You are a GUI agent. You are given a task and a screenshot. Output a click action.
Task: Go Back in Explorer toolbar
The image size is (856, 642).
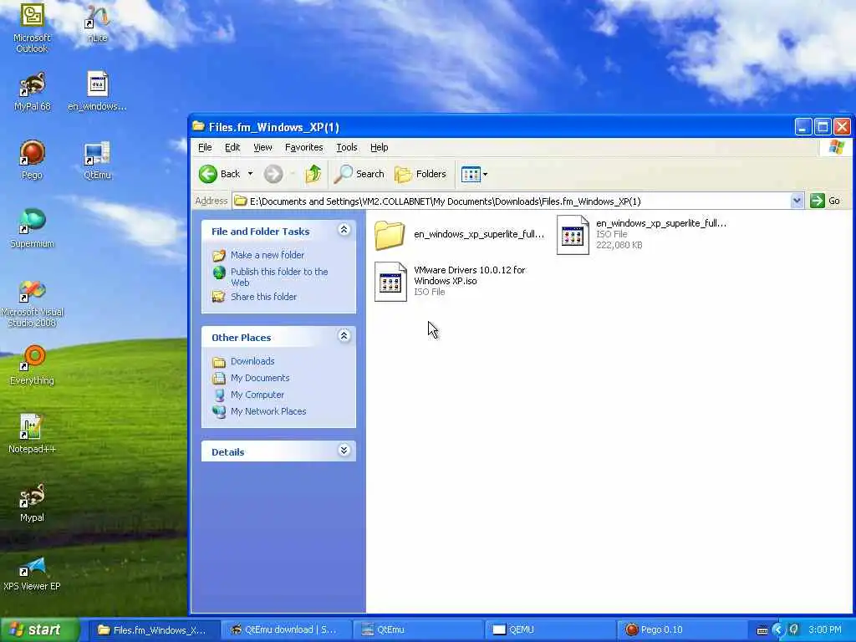pyautogui.click(x=220, y=174)
